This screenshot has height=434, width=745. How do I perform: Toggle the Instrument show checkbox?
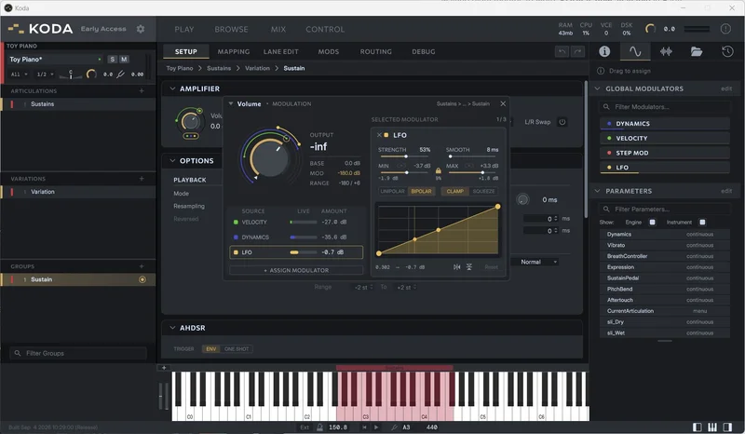702,222
